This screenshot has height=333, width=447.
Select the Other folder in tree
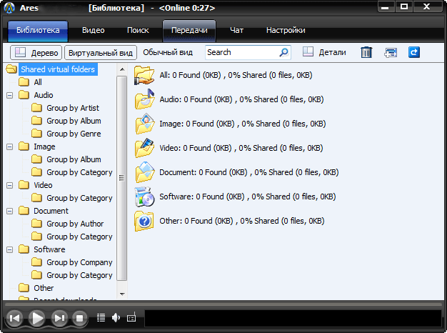point(44,288)
